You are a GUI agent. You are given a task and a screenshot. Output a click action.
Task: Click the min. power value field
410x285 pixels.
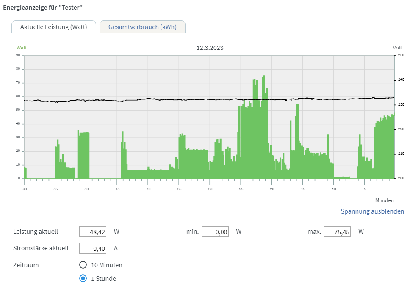click(x=215, y=232)
